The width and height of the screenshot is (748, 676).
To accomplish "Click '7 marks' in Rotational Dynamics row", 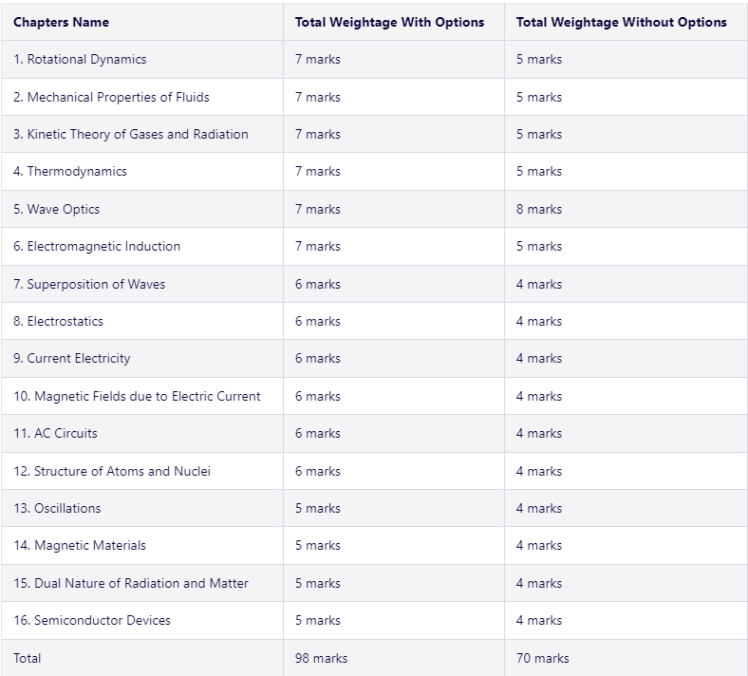I will point(318,59).
